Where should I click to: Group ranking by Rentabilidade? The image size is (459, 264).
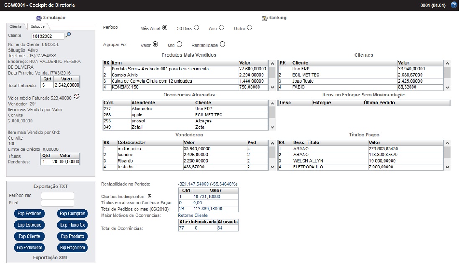(x=222, y=44)
